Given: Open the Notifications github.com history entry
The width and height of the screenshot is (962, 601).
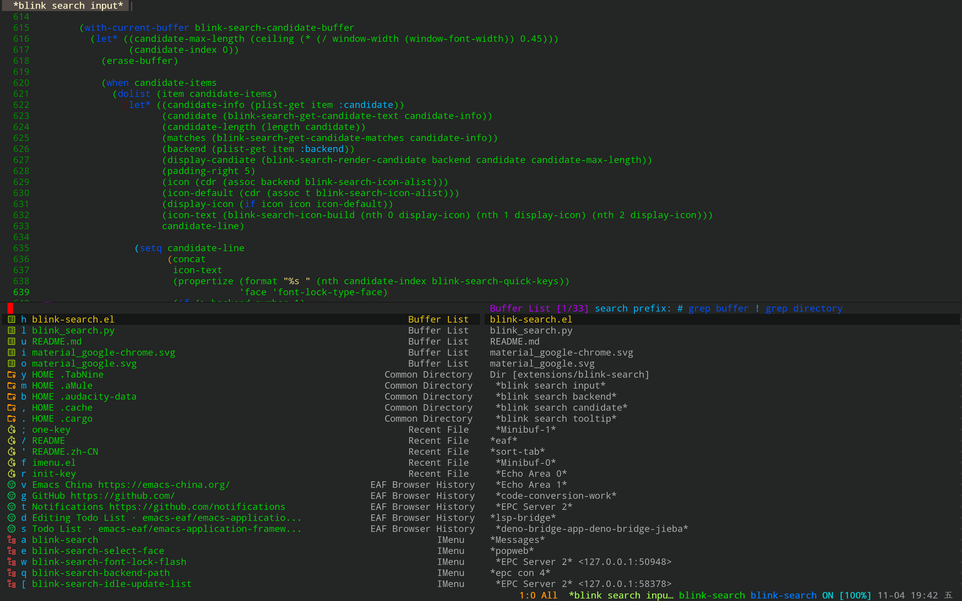Looking at the screenshot, I should coord(158,507).
